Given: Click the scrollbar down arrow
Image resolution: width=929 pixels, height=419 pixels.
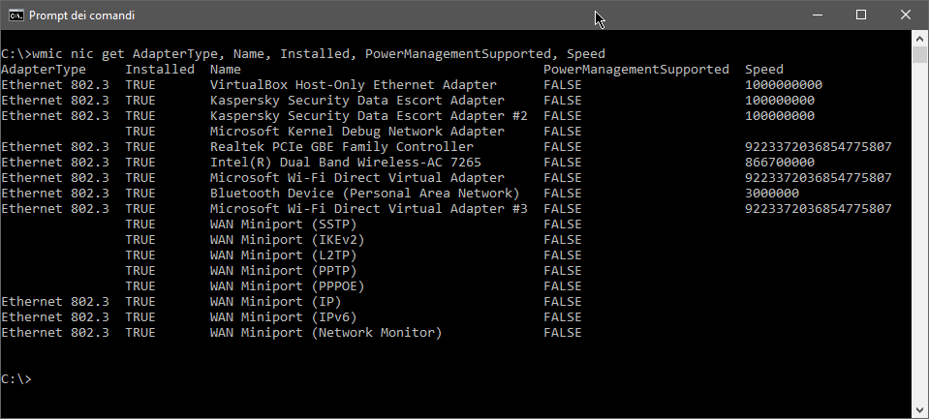Looking at the screenshot, I should coord(919,409).
